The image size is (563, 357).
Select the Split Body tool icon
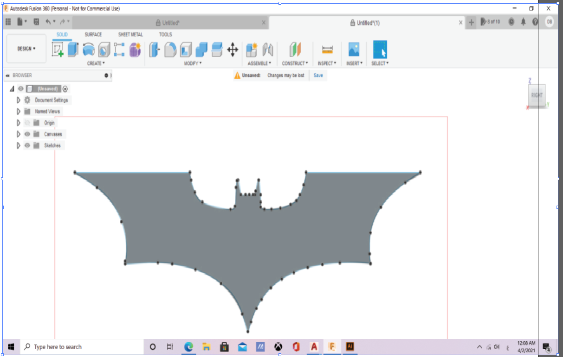(x=217, y=50)
